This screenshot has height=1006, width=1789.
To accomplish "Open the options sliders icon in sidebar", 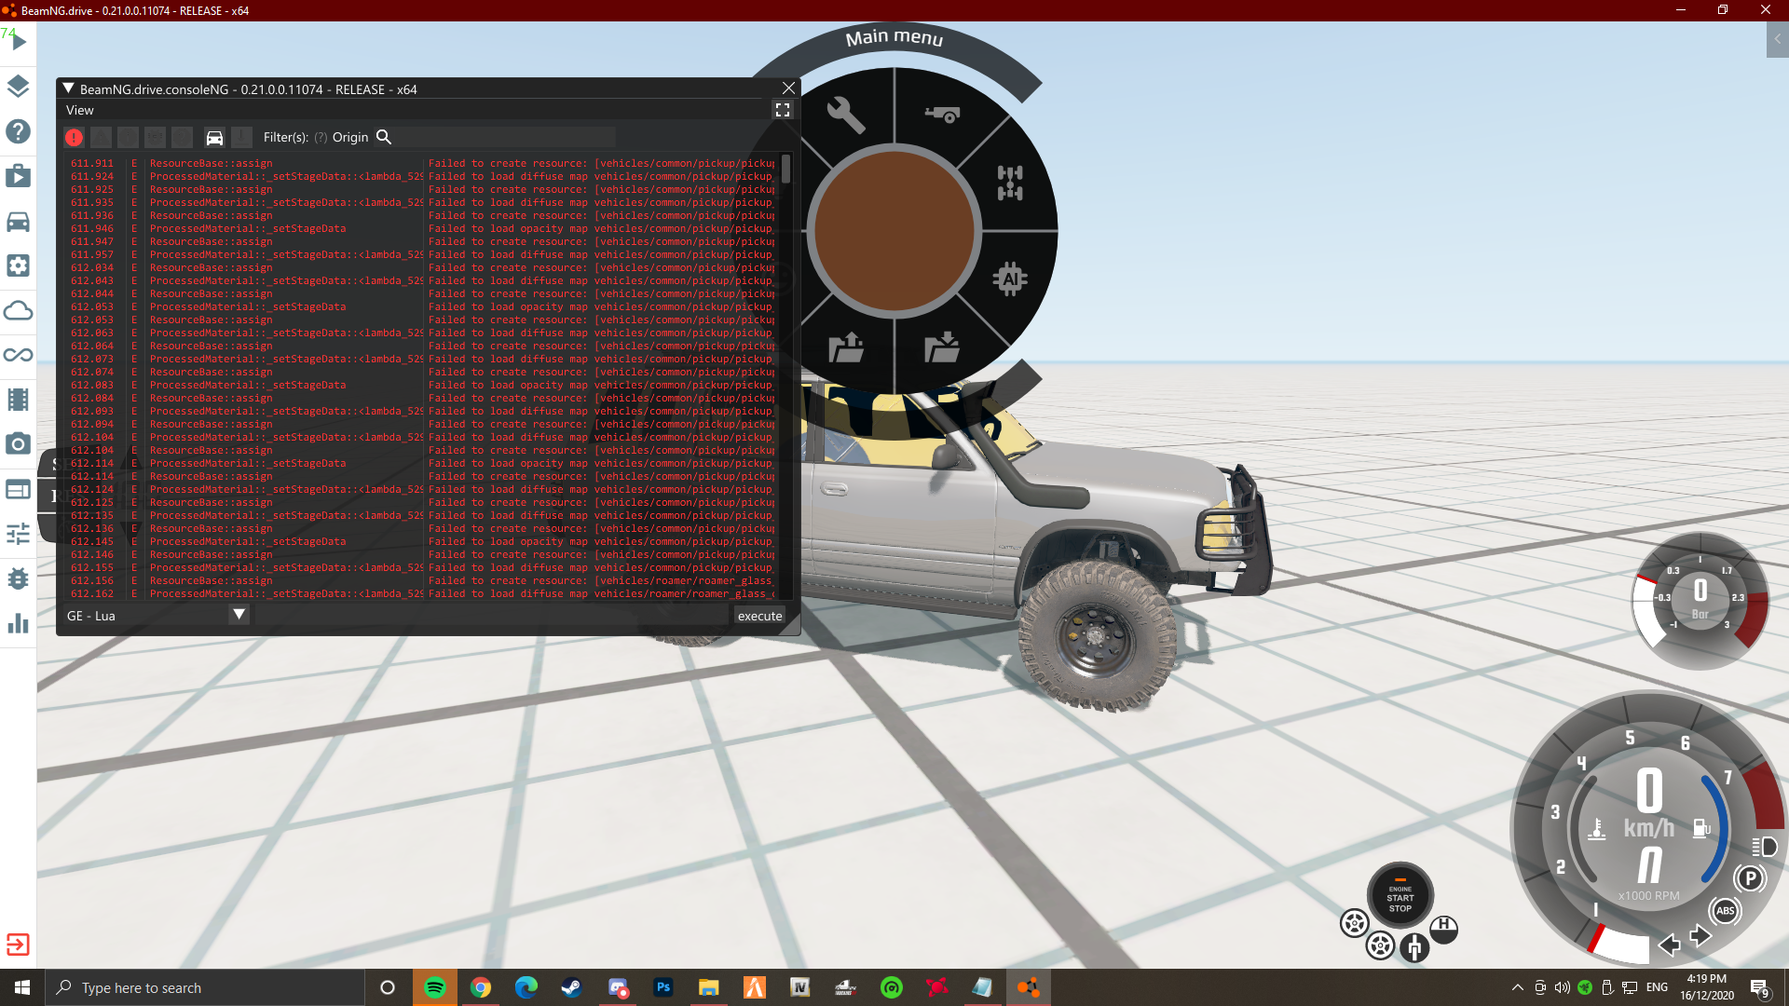I will tap(19, 534).
